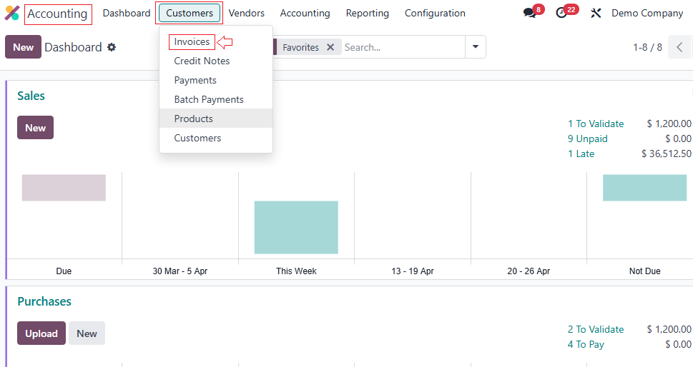This screenshot has height=367, width=693.
Task: Open Dashboard settings gear icon
Action: click(112, 47)
